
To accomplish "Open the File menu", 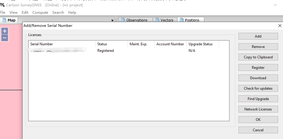I will click(x=2, y=12).
